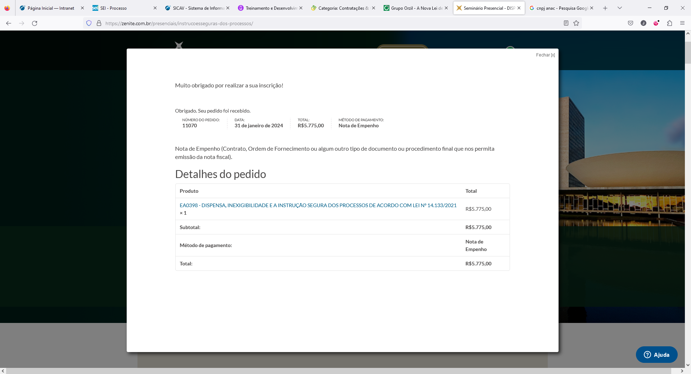The image size is (691, 374).
Task: Open the extensions puzzle icon
Action: (x=669, y=23)
